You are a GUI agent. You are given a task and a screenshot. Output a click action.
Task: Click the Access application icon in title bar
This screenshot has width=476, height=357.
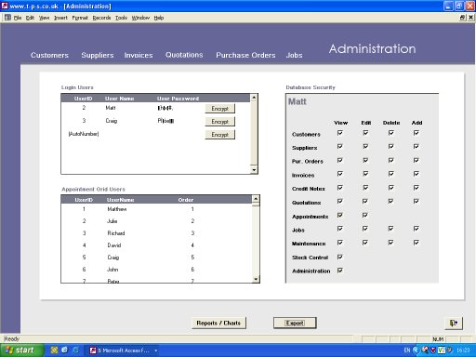tap(5, 6)
